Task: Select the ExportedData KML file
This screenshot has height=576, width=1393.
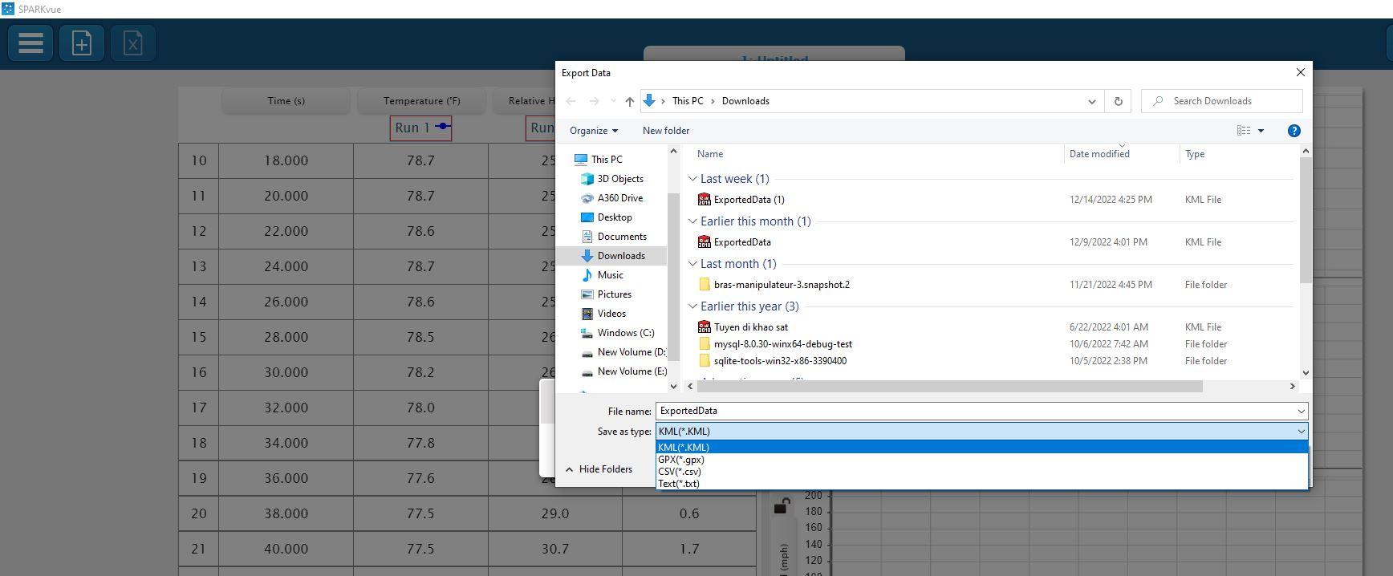Action: [x=742, y=242]
